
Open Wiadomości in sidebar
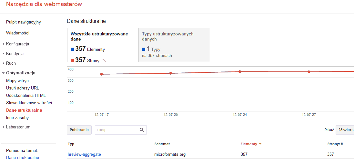[18, 33]
